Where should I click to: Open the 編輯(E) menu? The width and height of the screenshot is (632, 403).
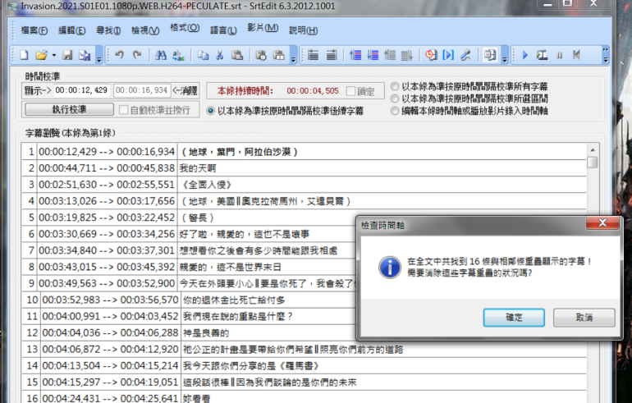click(71, 30)
